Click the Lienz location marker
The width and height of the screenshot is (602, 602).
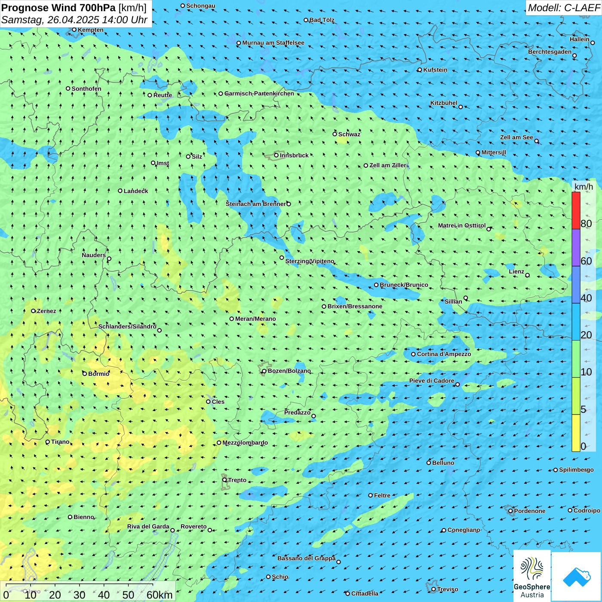(x=528, y=275)
